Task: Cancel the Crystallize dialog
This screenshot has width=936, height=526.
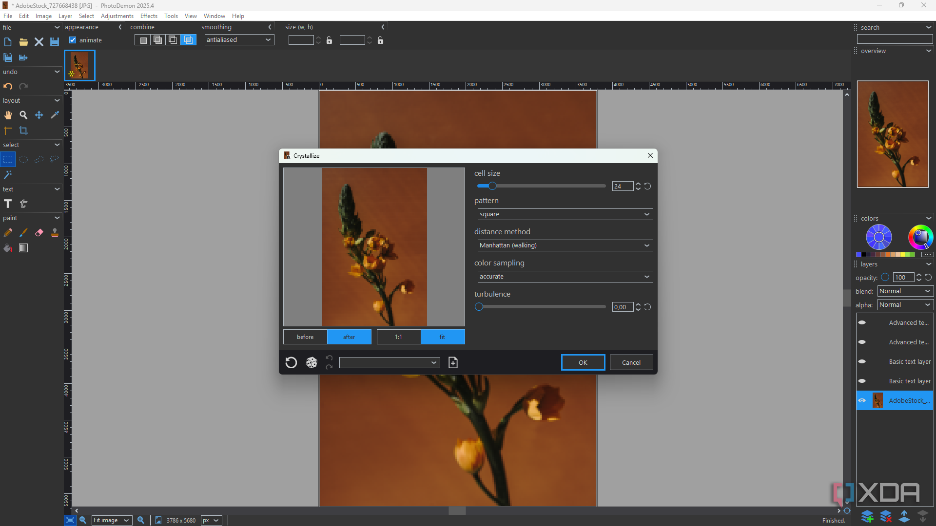Action: (x=631, y=362)
